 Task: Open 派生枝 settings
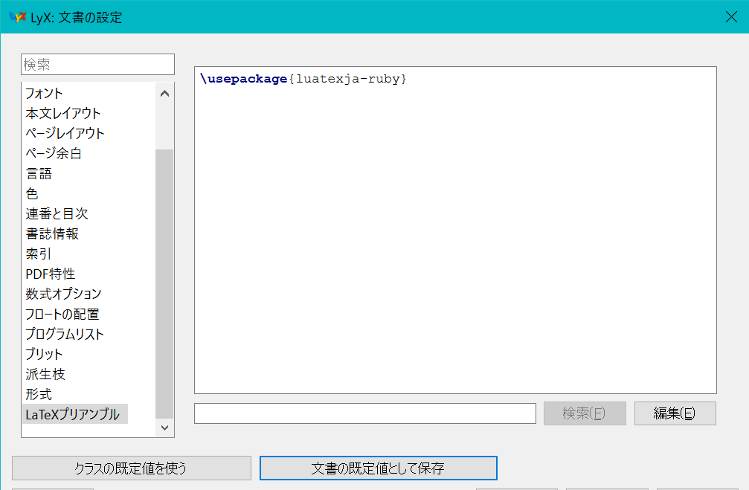(x=45, y=374)
